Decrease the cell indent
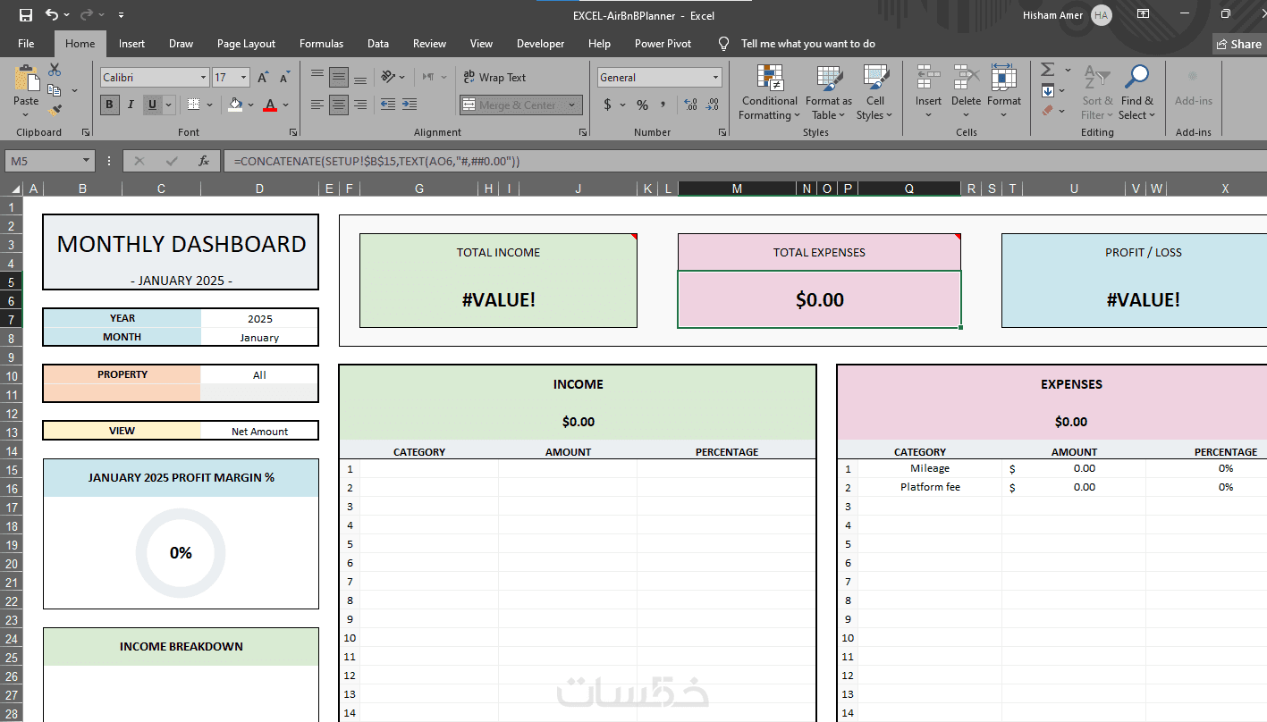 pos(388,105)
